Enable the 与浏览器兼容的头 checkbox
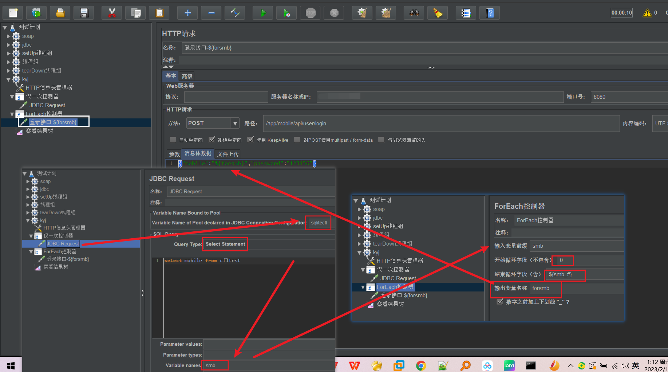Screen dimensions: 668x372 pos(382,140)
